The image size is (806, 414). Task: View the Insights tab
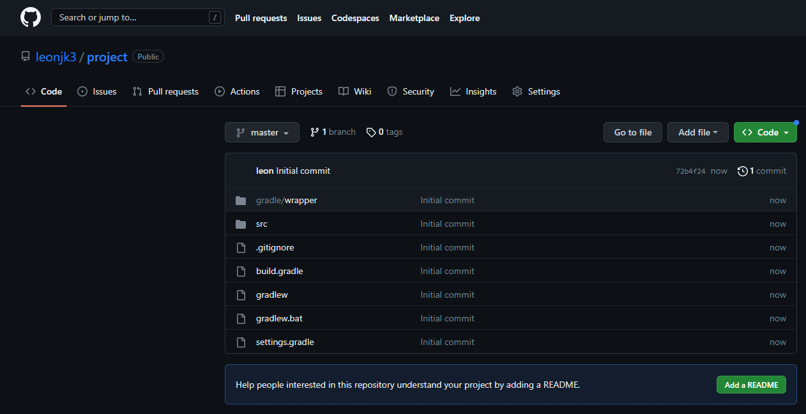click(473, 91)
